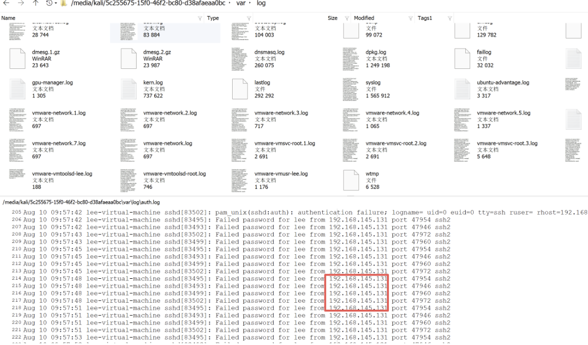The height and width of the screenshot is (345, 588).
Task: Select vmware-network.4.log file
Action: (x=392, y=113)
